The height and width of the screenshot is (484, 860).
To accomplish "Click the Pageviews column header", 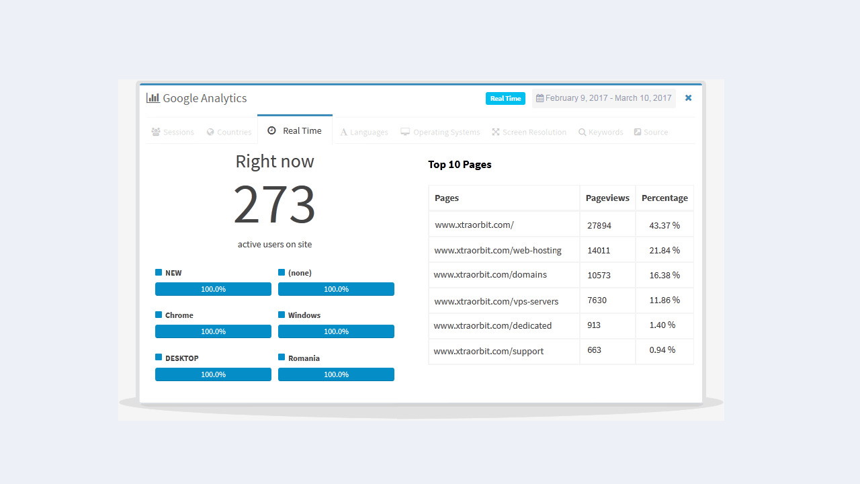I will [607, 198].
